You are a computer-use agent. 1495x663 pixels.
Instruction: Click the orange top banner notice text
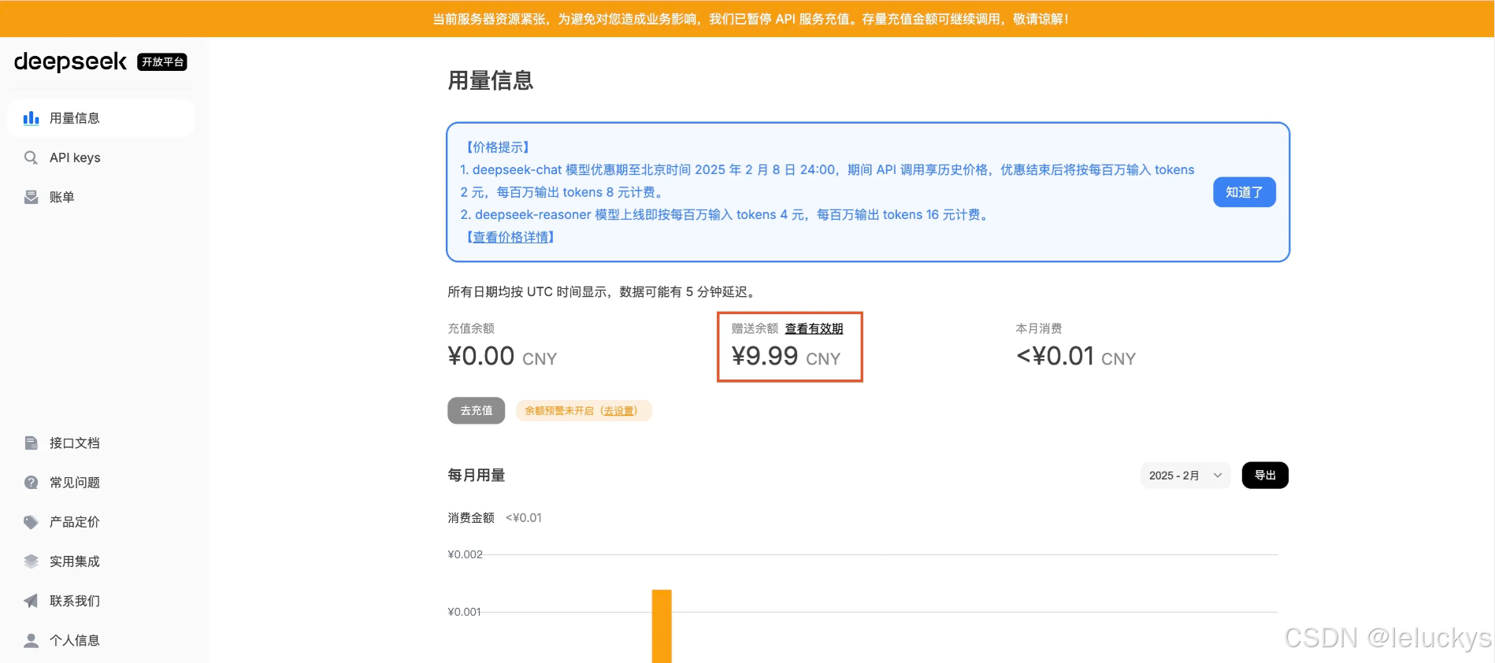coord(751,19)
